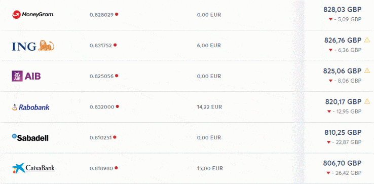Click the 806,70 GBP amount
This screenshot has height=184, width=374.
[x=342, y=163]
